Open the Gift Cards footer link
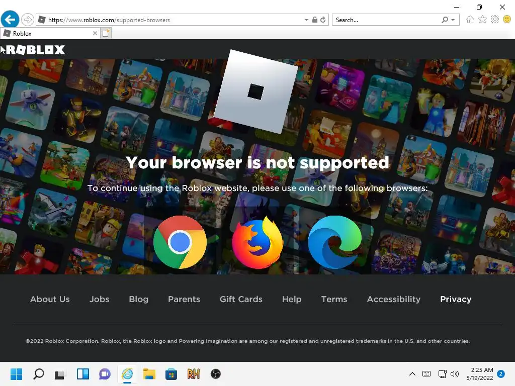Viewport: 515px width, 386px height. (241, 299)
